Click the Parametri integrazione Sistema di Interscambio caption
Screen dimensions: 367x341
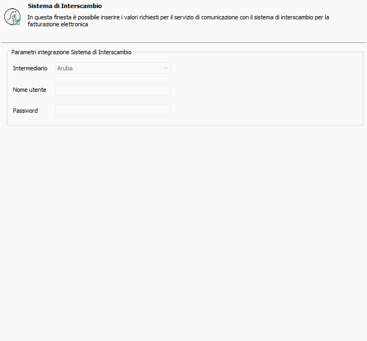click(x=71, y=52)
